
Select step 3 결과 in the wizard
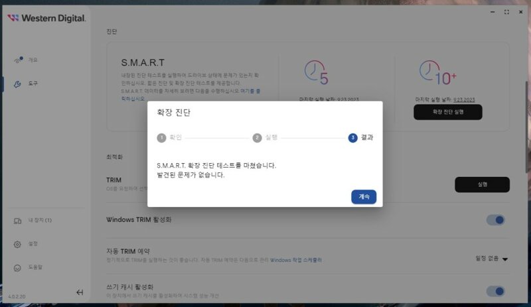360,137
